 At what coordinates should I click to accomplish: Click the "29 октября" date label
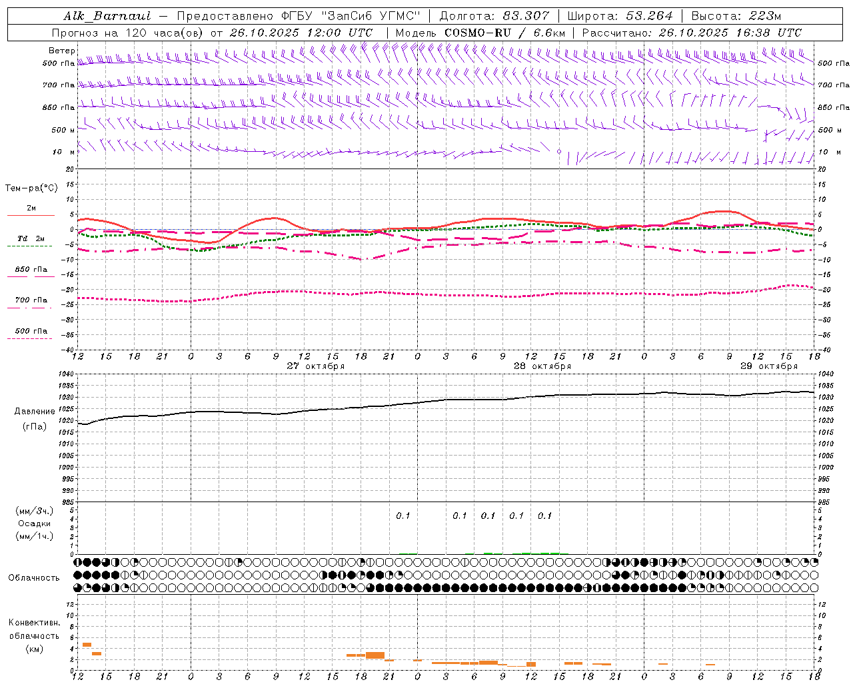point(769,366)
